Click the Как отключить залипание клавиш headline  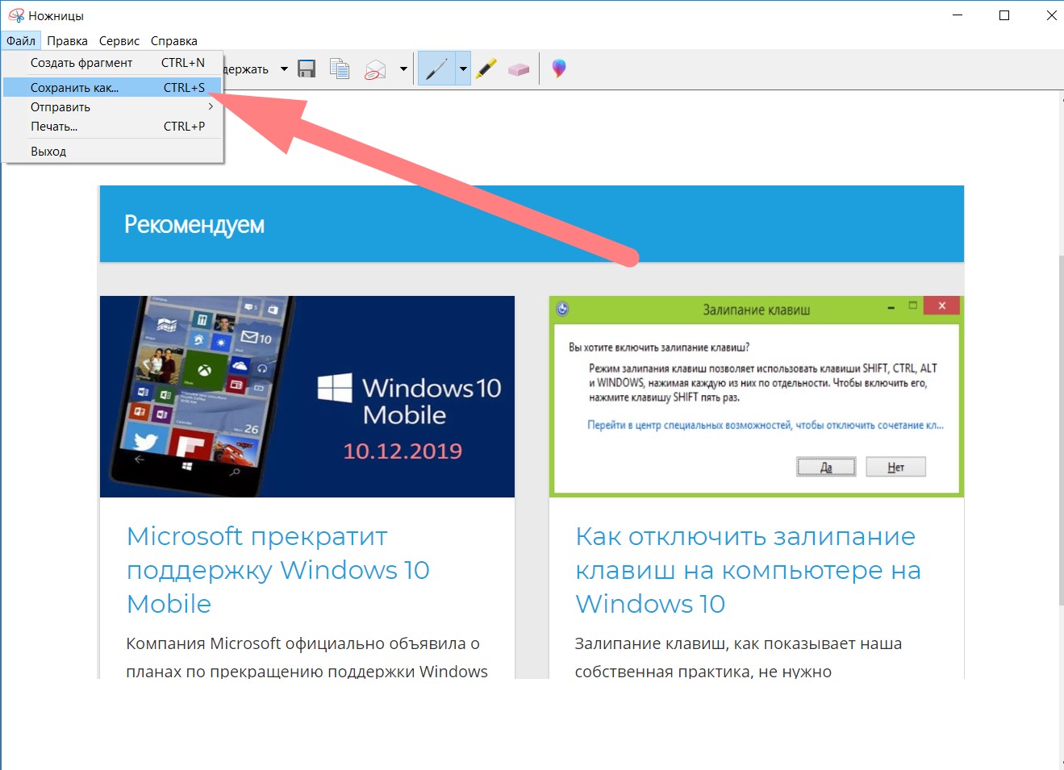[748, 570]
